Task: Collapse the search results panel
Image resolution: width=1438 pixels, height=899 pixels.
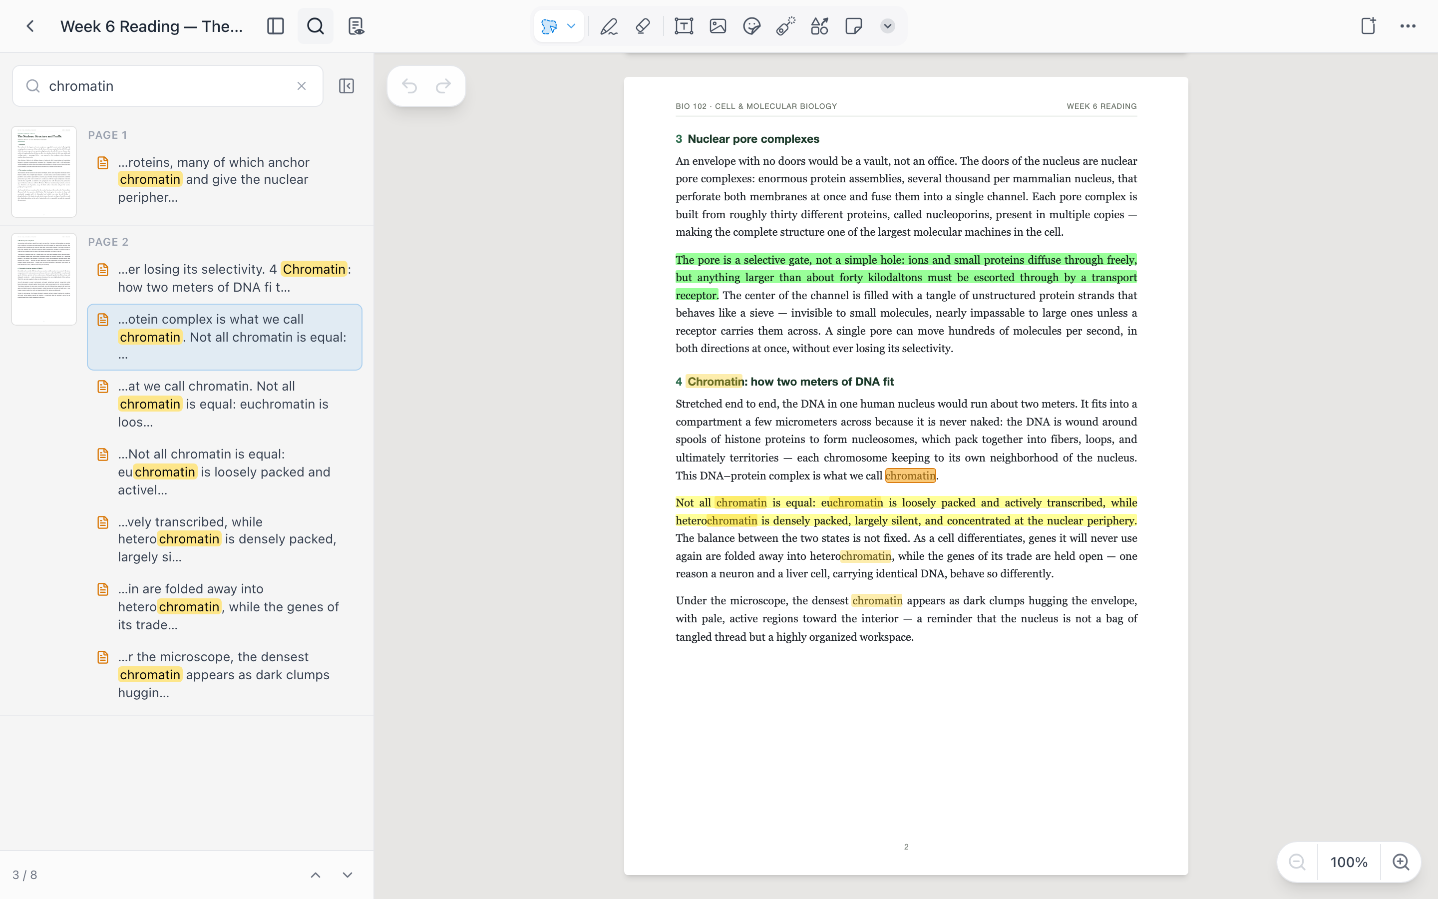Action: point(347,86)
